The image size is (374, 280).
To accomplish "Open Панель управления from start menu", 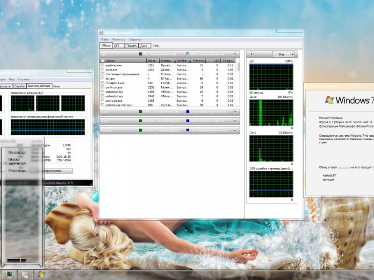I will [x=17, y=161].
